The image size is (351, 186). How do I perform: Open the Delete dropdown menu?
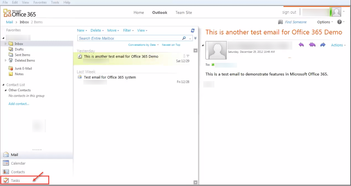pos(97,30)
